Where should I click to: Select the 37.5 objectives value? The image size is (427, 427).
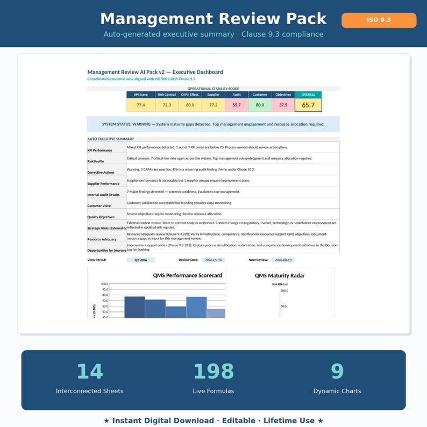283,105
